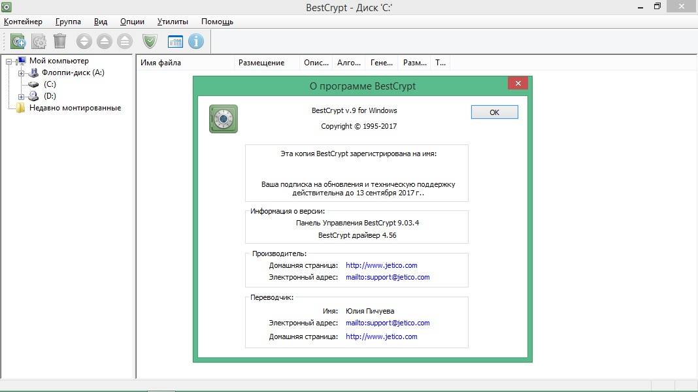Viewport: 698px width, 392px height.
Task: Select the D: drive icon in tree
Action: click(33, 96)
